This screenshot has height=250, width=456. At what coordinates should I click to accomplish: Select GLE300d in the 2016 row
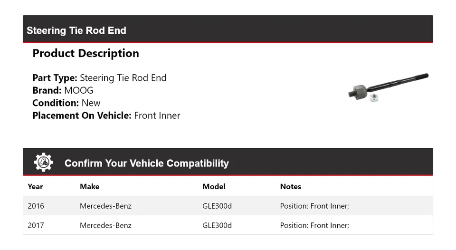pyautogui.click(x=217, y=206)
